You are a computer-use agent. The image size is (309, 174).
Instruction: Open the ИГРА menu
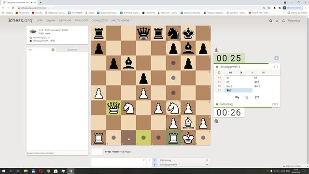pos(40,20)
